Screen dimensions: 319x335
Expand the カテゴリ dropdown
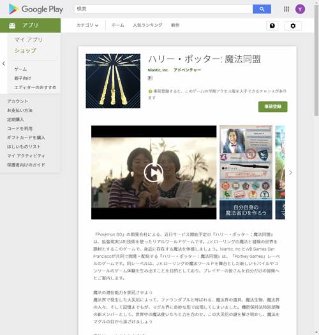click(87, 25)
